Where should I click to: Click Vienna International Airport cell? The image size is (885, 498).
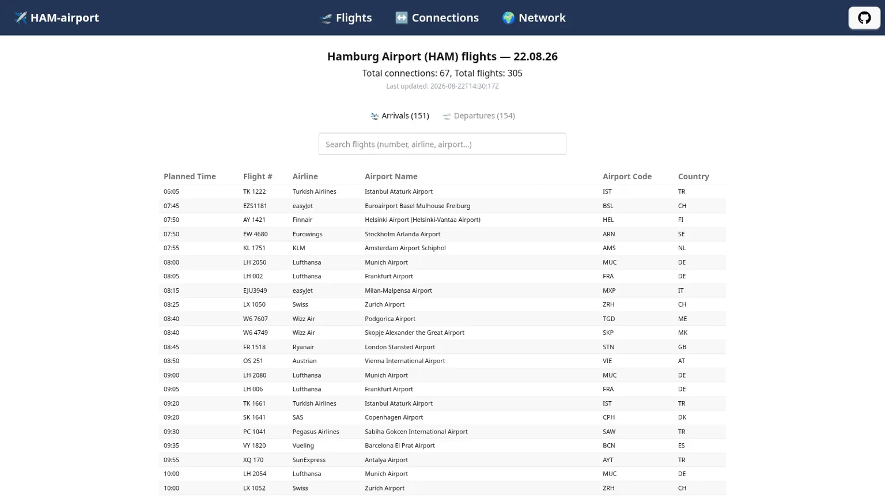(404, 361)
